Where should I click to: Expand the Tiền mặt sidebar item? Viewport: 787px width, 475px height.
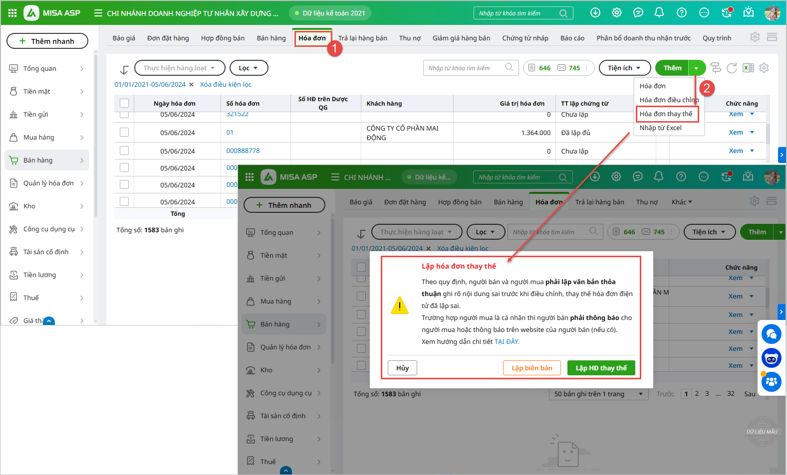click(47, 91)
